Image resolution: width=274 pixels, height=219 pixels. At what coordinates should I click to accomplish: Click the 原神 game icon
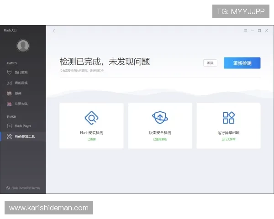point(9,93)
